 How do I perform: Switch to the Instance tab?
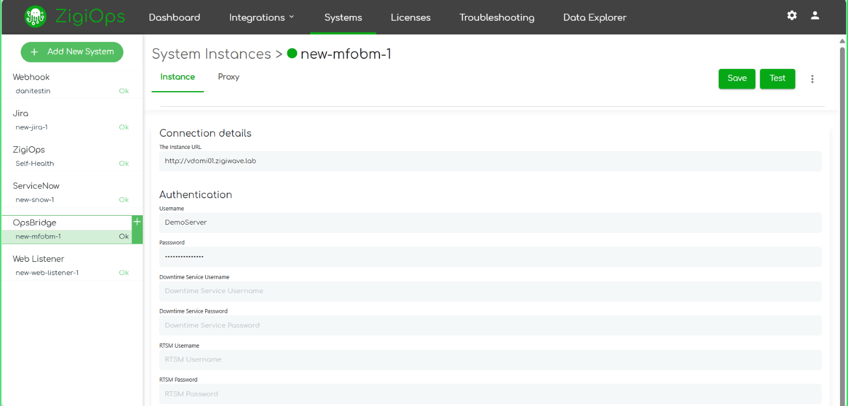tap(178, 77)
